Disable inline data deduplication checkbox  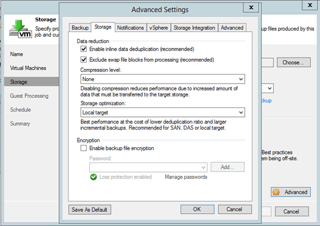(x=83, y=49)
